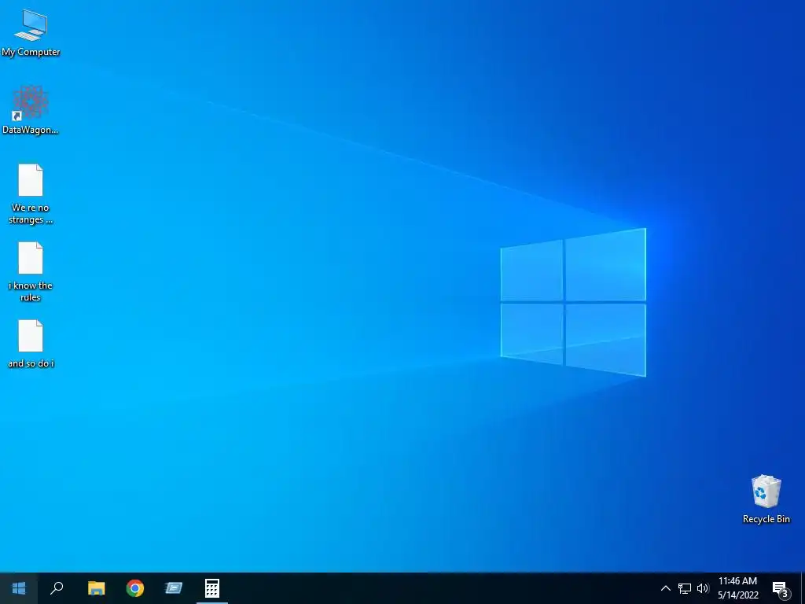Open volume control speaker icon

point(703,588)
